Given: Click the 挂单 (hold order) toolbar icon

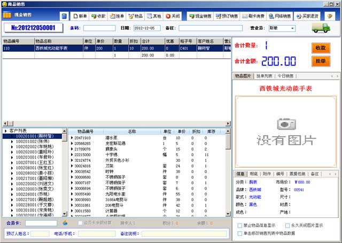Looking at the screenshot, I should pyautogui.click(x=116, y=17).
